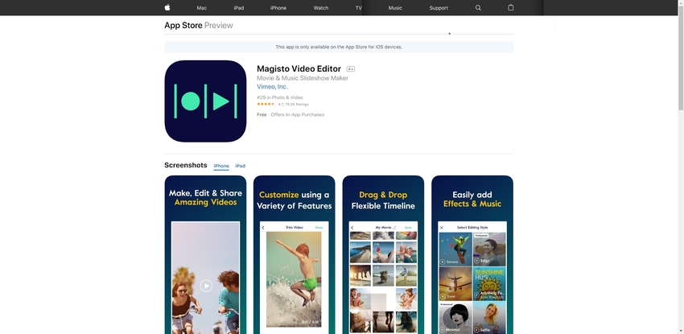The width and height of the screenshot is (684, 334).
Task: Open the TV menu
Action: coord(359,8)
